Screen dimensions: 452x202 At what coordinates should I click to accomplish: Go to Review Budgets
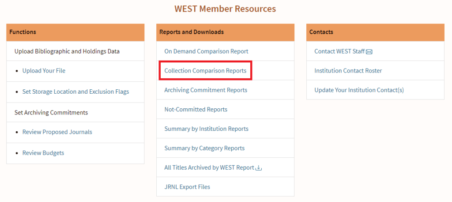pos(43,153)
